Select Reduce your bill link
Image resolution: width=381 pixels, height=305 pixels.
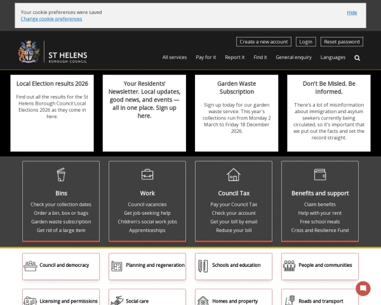pos(234,230)
